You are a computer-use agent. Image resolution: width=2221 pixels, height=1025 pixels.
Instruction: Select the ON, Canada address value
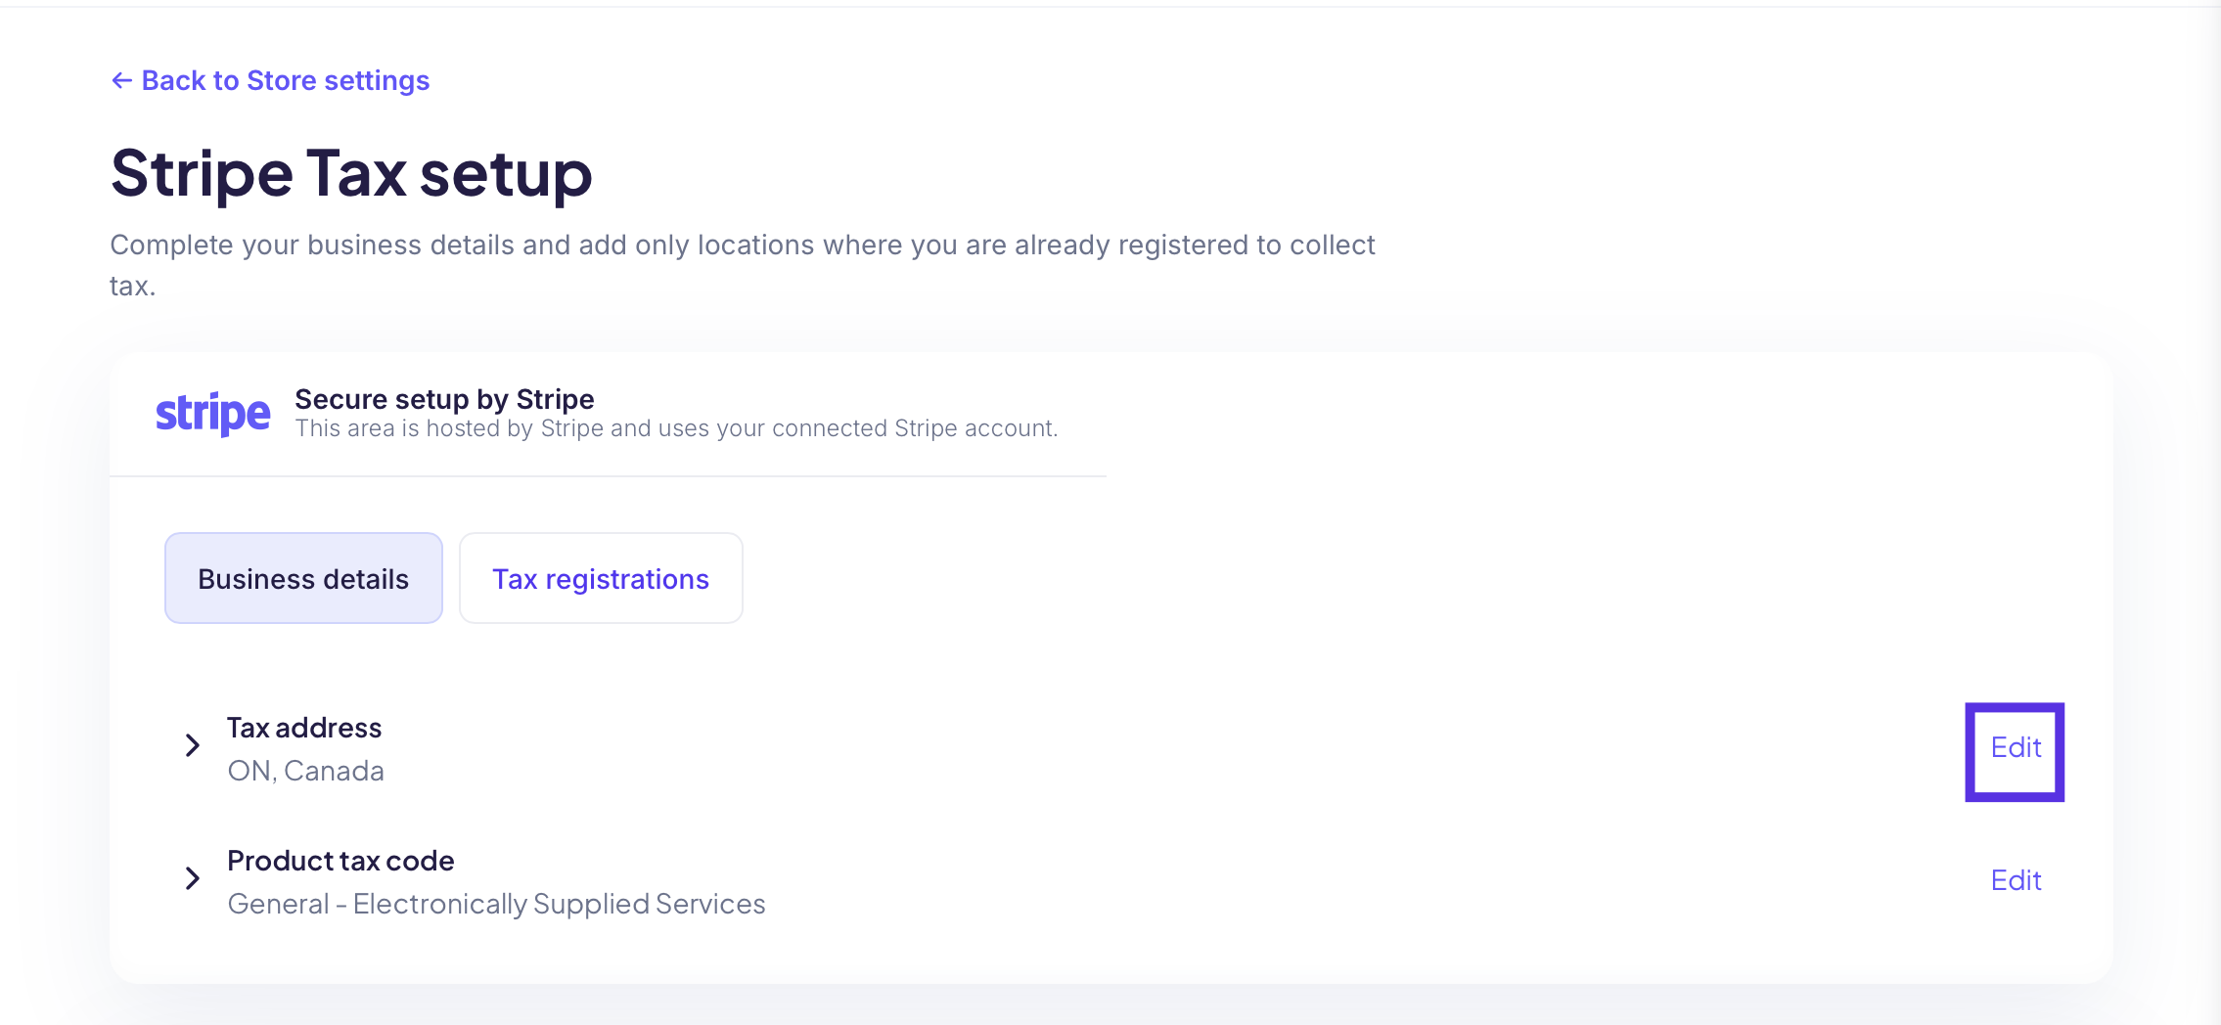tap(305, 771)
